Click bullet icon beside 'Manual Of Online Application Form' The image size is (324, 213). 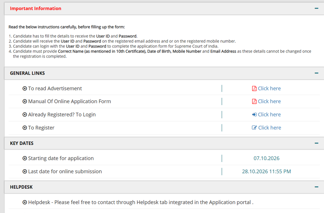[25, 102]
